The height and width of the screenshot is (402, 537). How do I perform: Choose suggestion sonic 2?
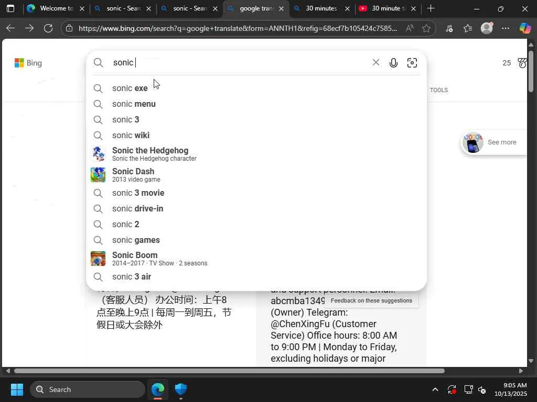256,224
